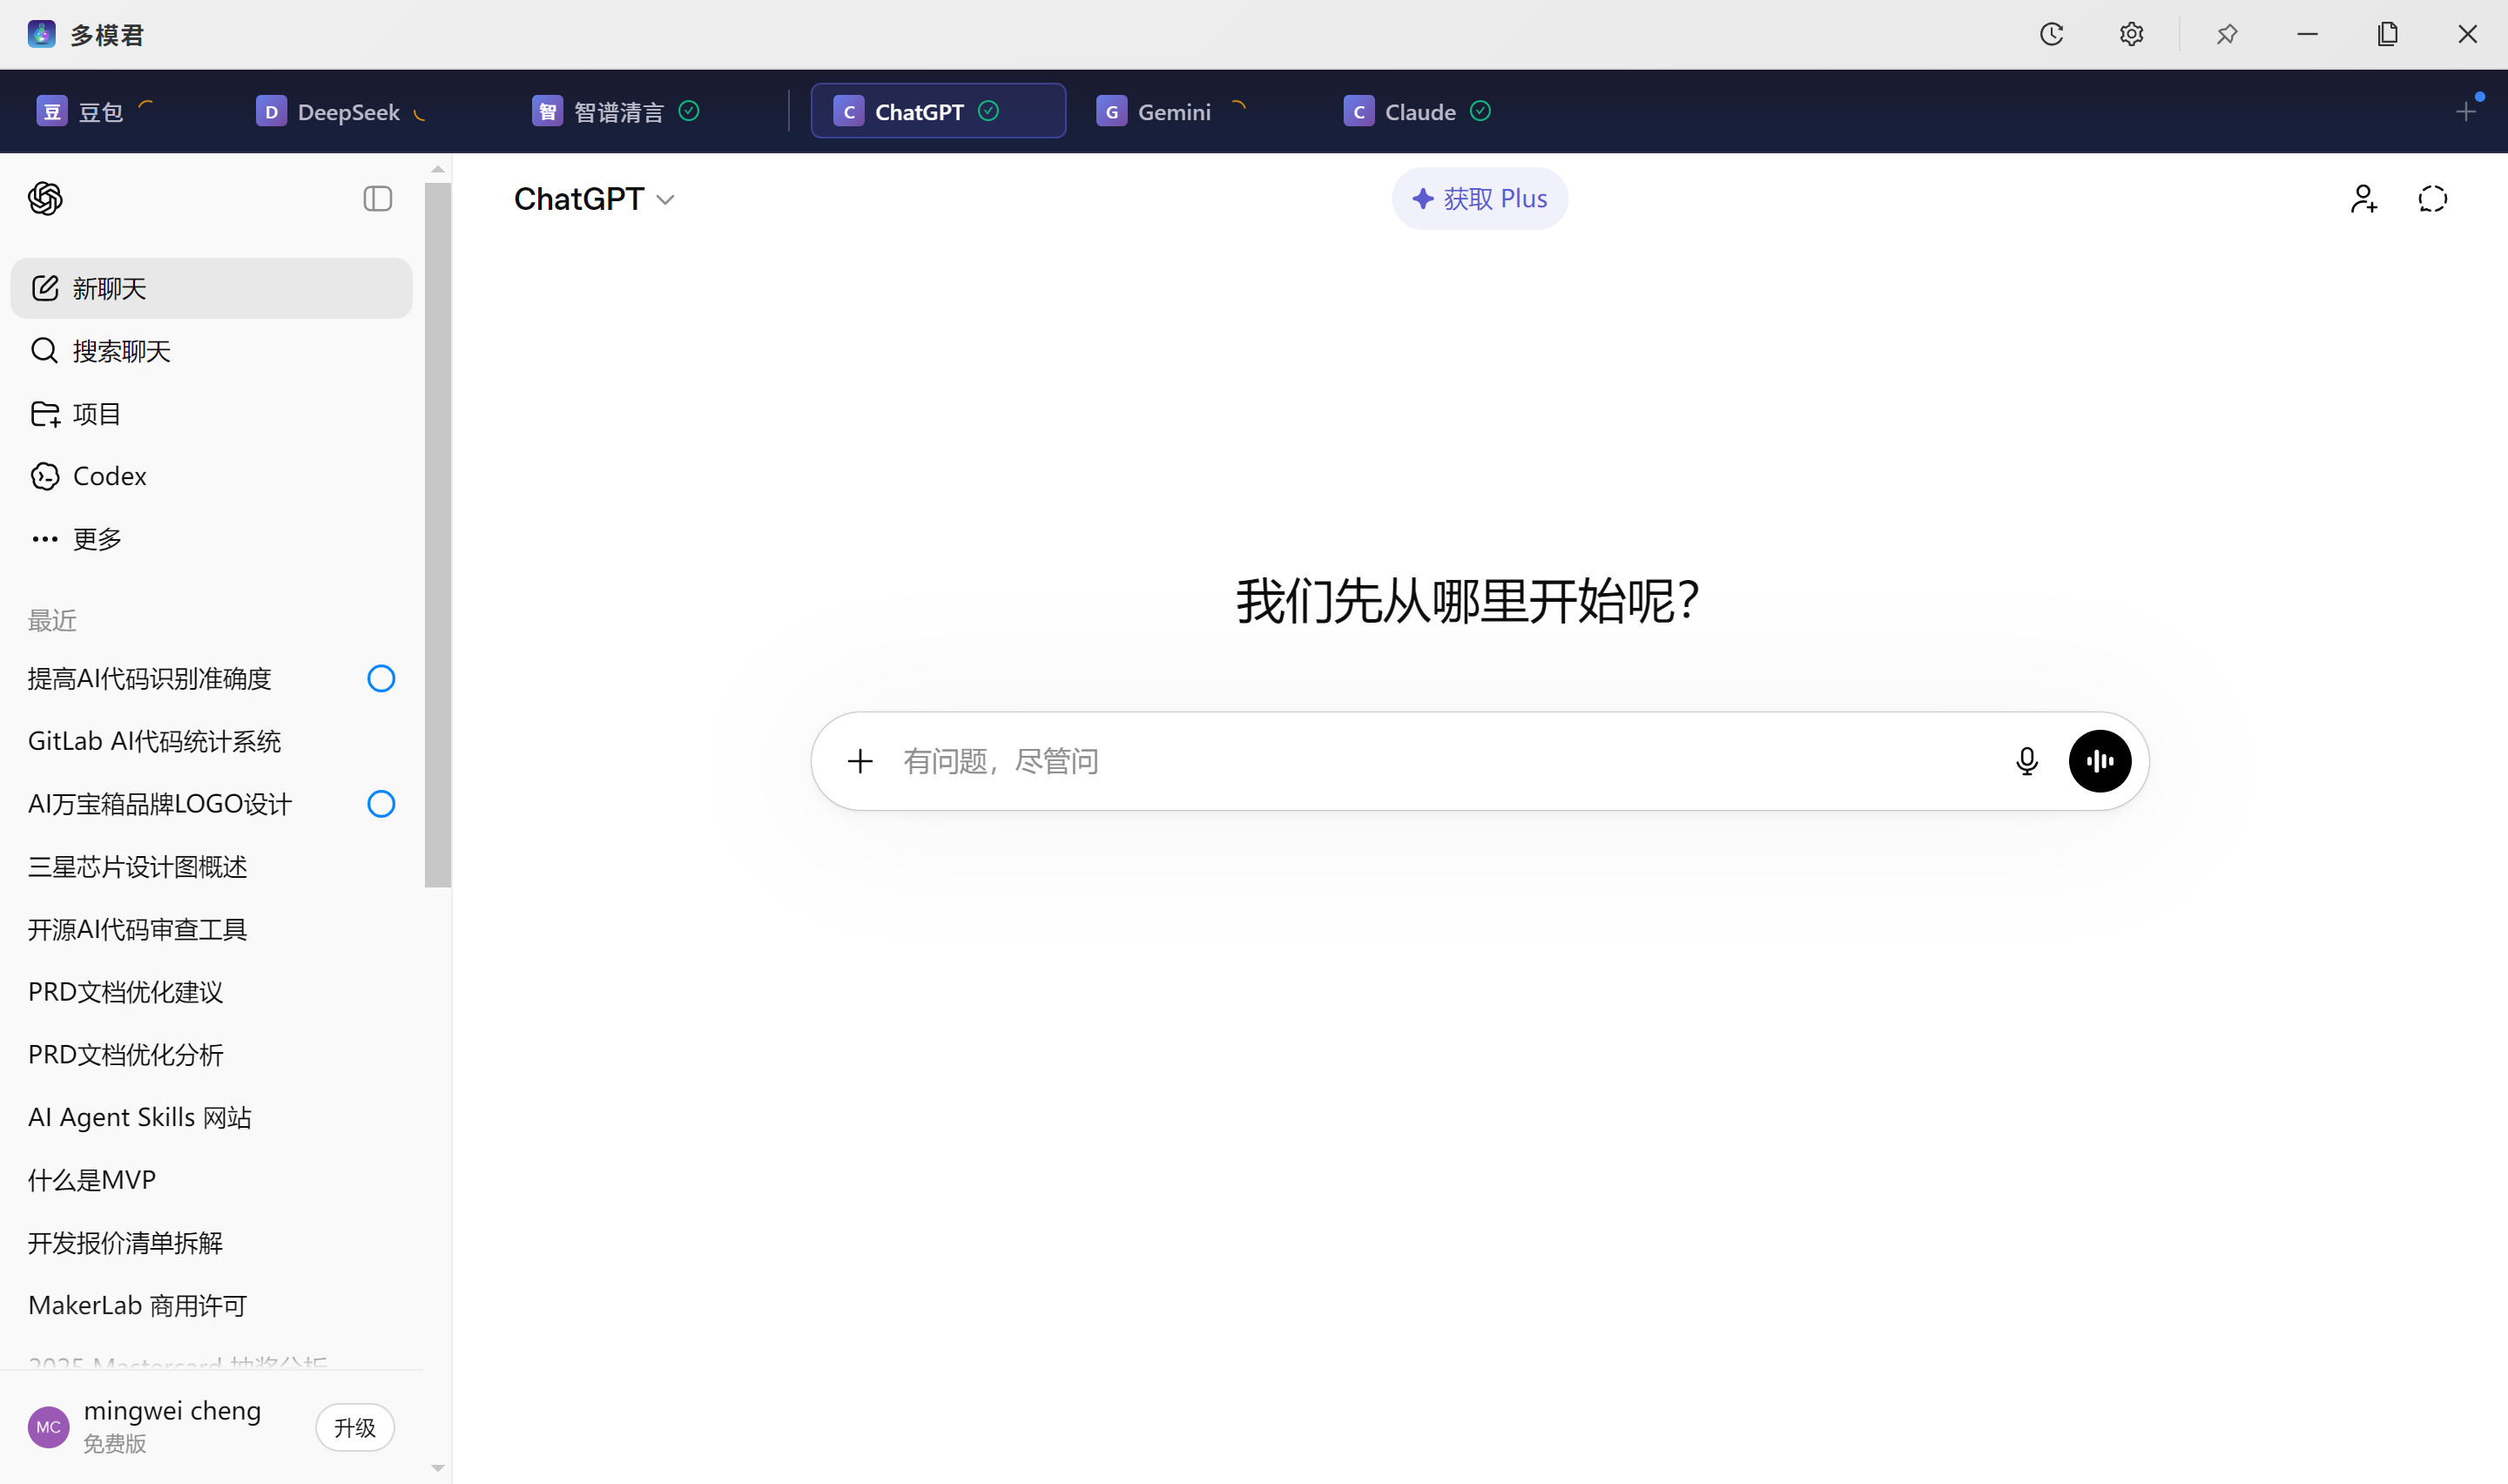Click the 搜索聊天 magnifier icon
The width and height of the screenshot is (2508, 1484).
click(x=44, y=350)
